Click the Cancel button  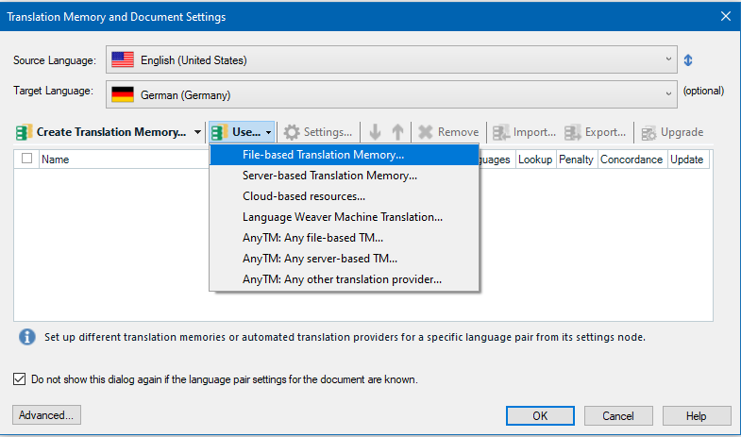(x=618, y=415)
